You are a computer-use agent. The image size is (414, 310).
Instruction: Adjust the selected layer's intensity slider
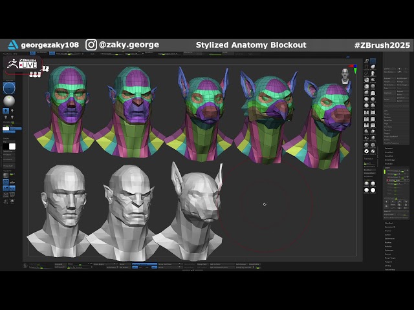pyautogui.click(x=395, y=181)
